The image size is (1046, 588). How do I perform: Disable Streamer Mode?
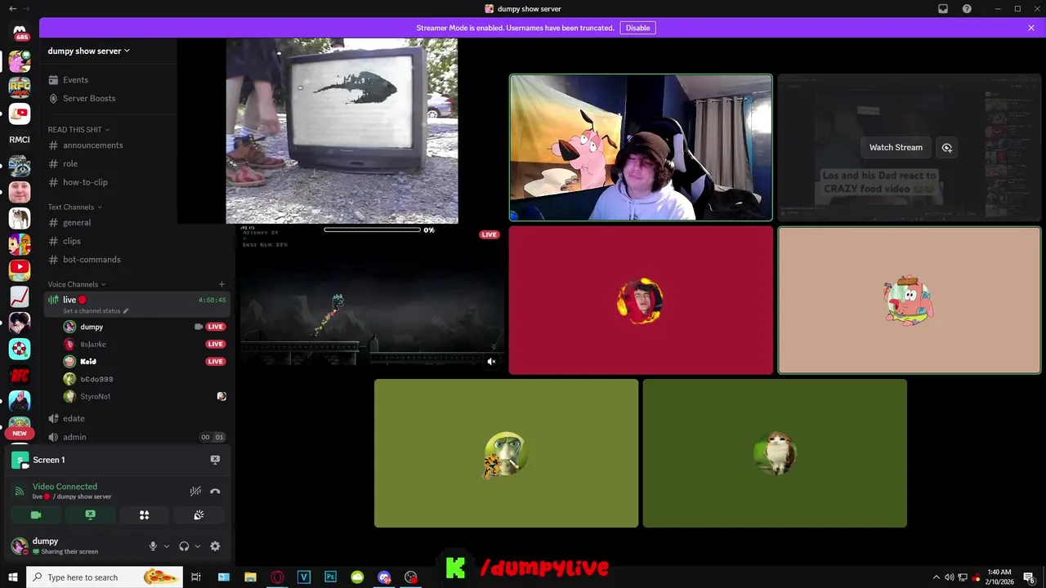point(637,28)
